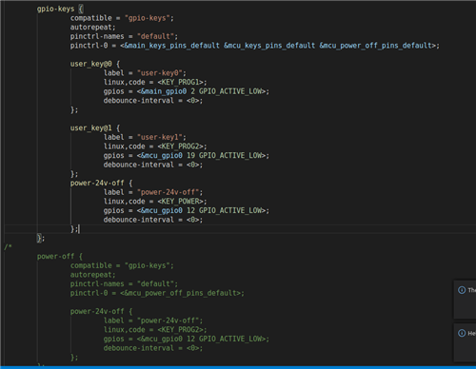Click the 'user_key@1' node name
Image resolution: width=476 pixels, height=369 pixels.
[x=91, y=128]
